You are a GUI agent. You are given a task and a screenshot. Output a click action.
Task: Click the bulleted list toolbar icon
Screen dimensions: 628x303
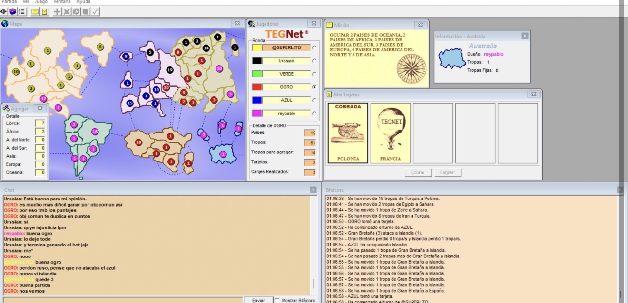pos(22,11)
